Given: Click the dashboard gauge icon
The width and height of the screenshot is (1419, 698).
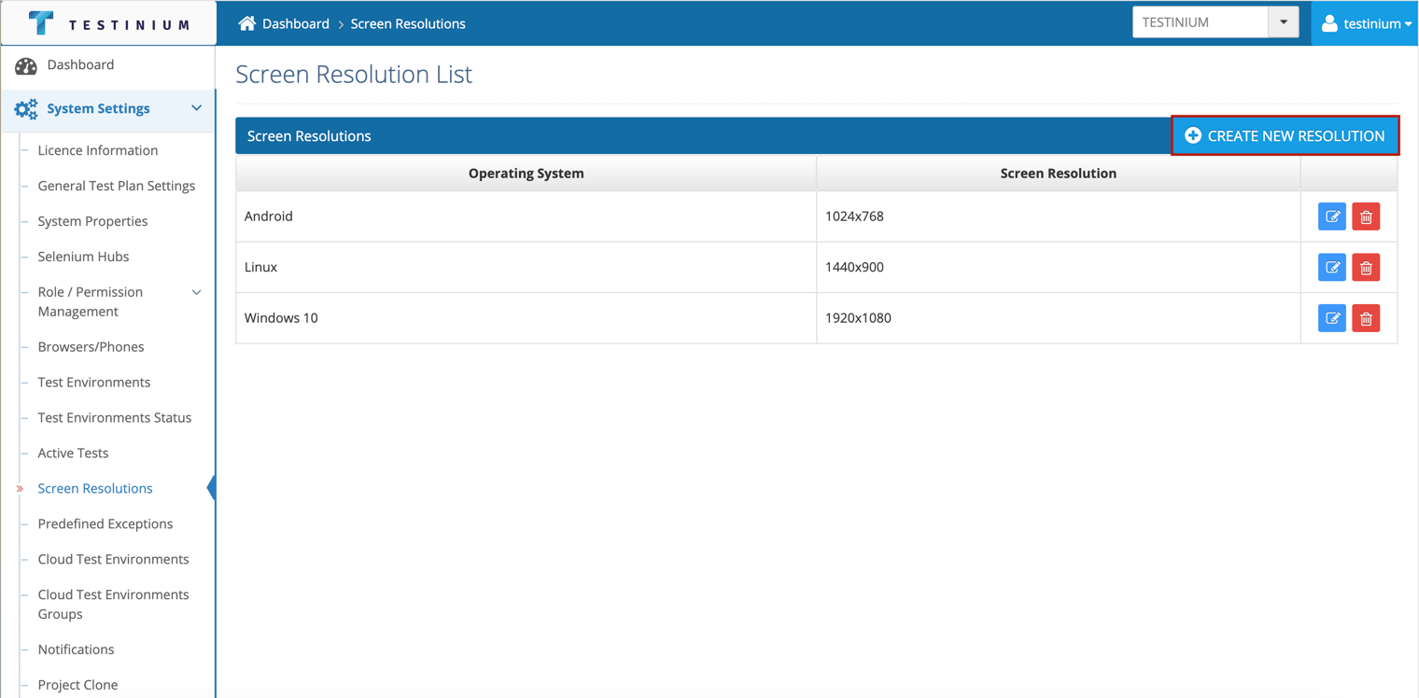Looking at the screenshot, I should point(26,65).
